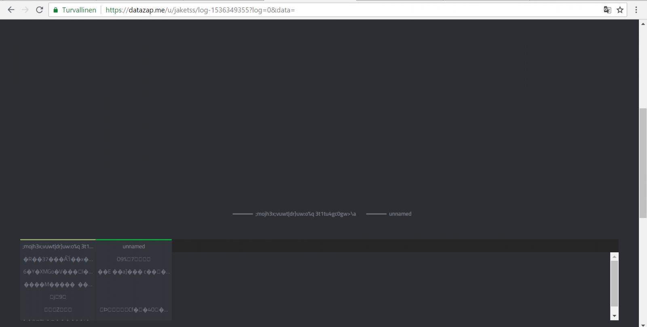Click the page scrollbar up arrow
Viewport: 647px width, 327px height.
[x=643, y=24]
